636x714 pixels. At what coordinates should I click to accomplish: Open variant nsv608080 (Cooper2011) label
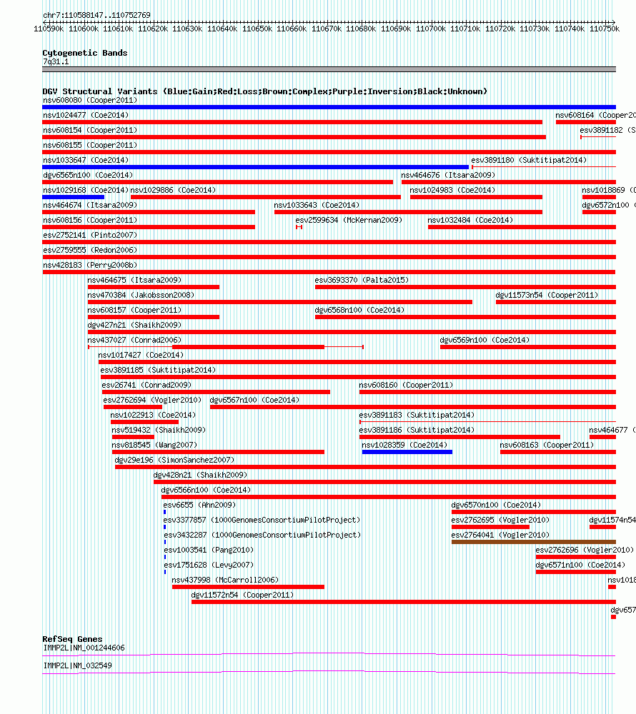point(90,100)
